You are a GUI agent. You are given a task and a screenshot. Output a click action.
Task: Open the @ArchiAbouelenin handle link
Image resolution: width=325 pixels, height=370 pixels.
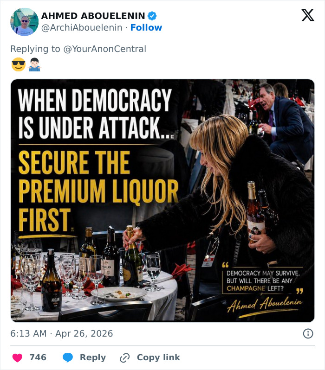[x=83, y=28]
